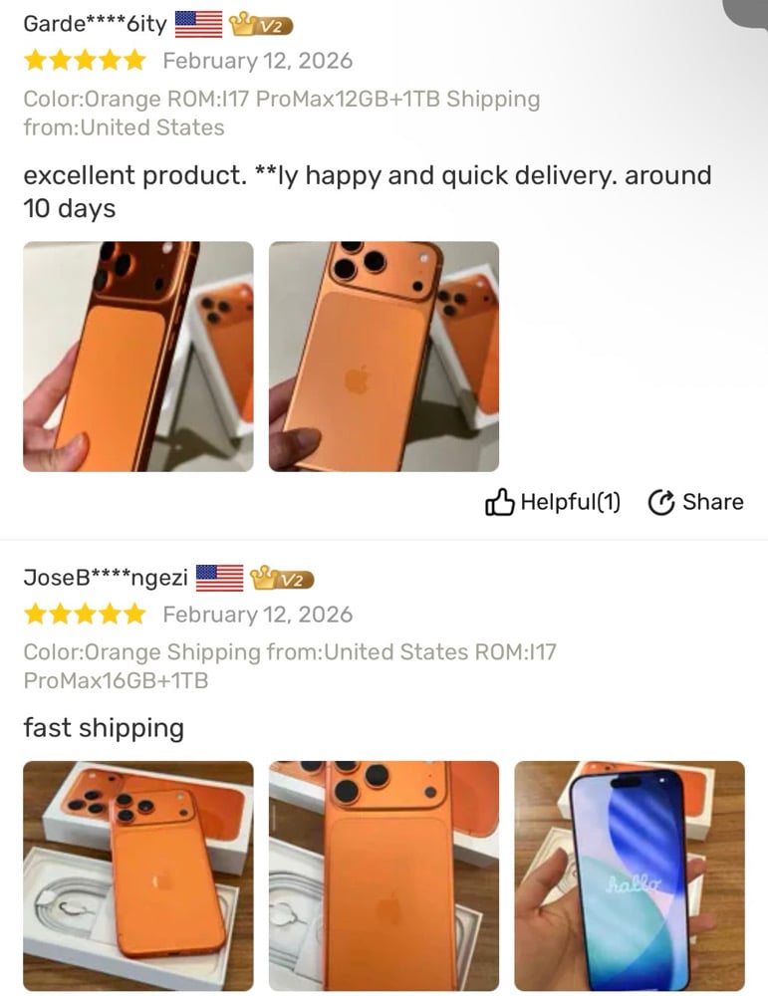The image size is (768, 996).
Task: Click US flag next to JoseB****ngezi
Action: 219,578
